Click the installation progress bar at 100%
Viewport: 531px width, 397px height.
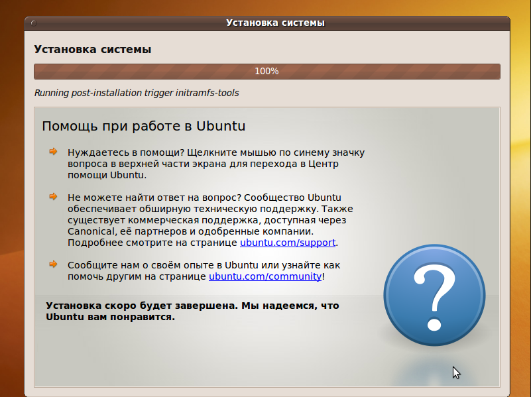pyautogui.click(x=267, y=72)
